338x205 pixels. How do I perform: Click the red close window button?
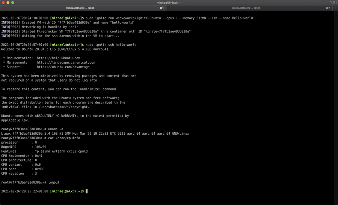pyautogui.click(x=3, y=3)
